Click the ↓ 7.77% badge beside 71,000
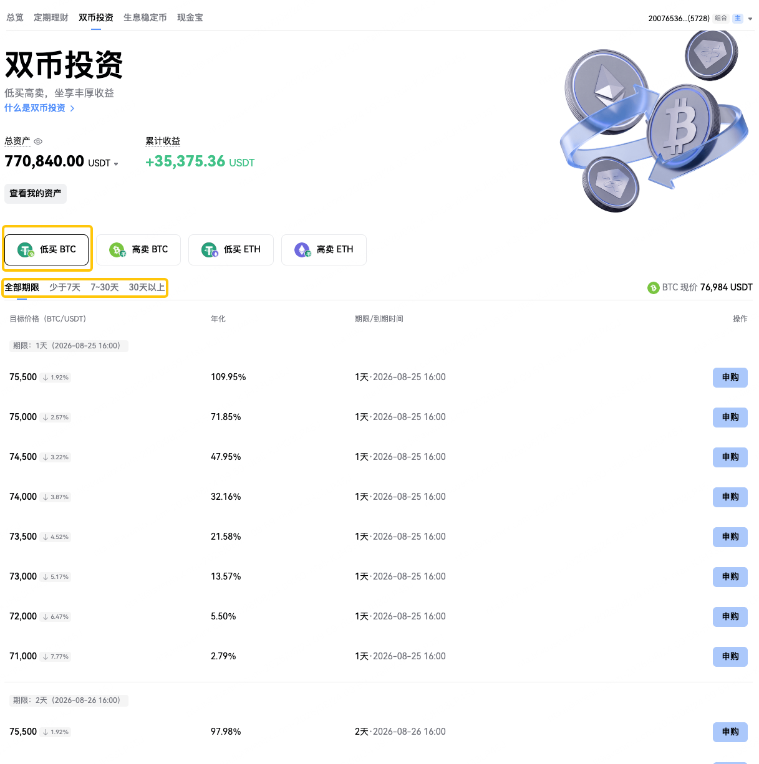The height and width of the screenshot is (764, 759). (56, 657)
